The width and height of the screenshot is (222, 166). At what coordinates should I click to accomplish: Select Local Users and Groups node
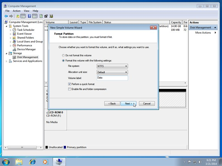[x=30, y=41]
